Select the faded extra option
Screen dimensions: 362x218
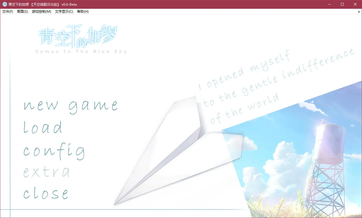[47, 172]
